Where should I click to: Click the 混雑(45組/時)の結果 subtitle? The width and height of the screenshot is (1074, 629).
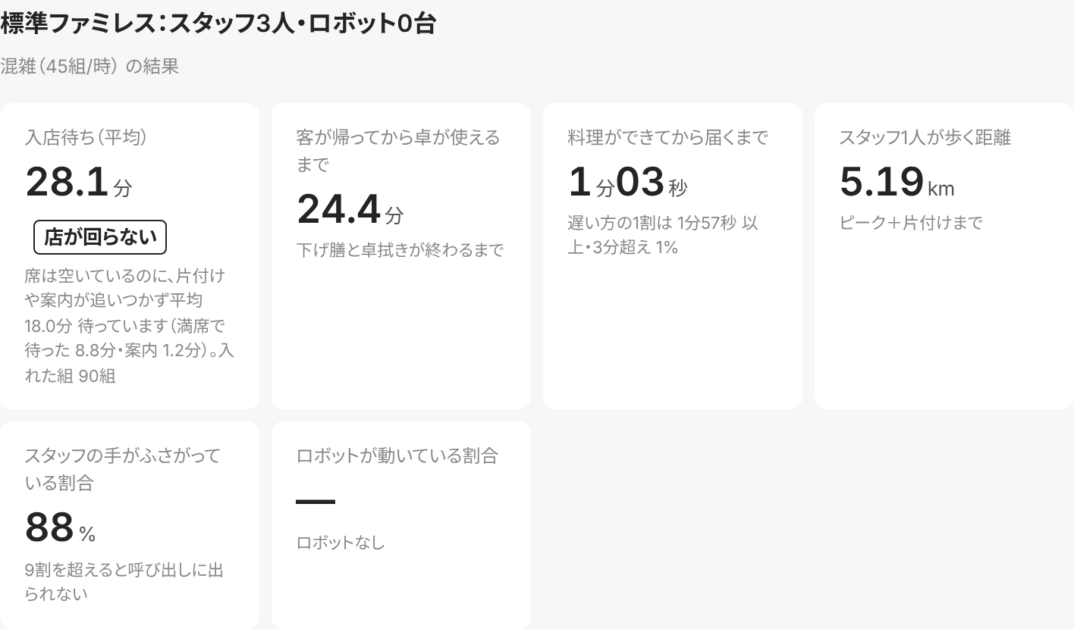[x=89, y=66]
